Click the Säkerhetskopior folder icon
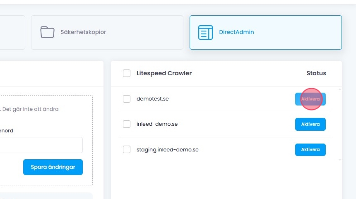Viewport: 356px width, 199px height. point(47,32)
